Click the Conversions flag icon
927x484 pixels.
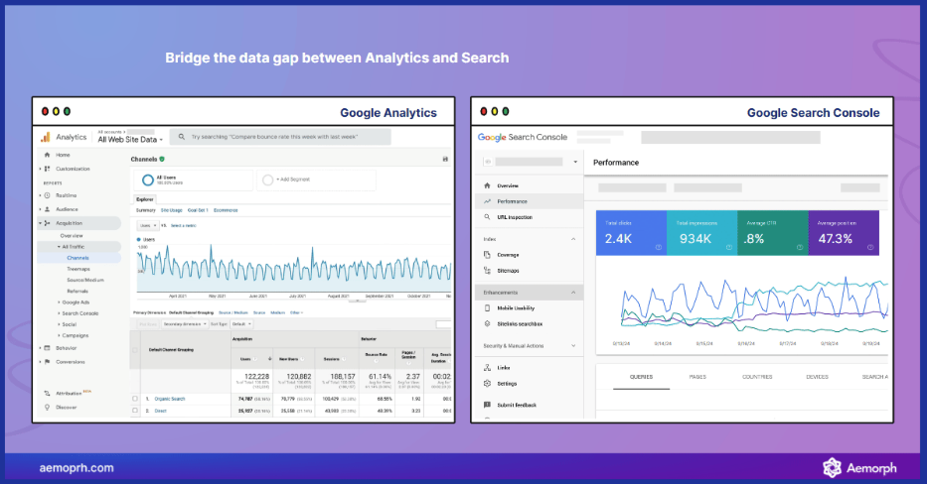click(x=47, y=362)
